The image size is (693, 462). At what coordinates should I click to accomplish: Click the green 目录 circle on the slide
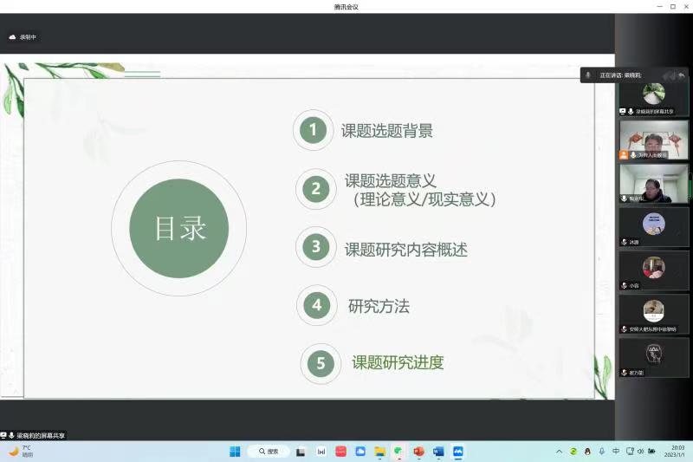(179, 229)
